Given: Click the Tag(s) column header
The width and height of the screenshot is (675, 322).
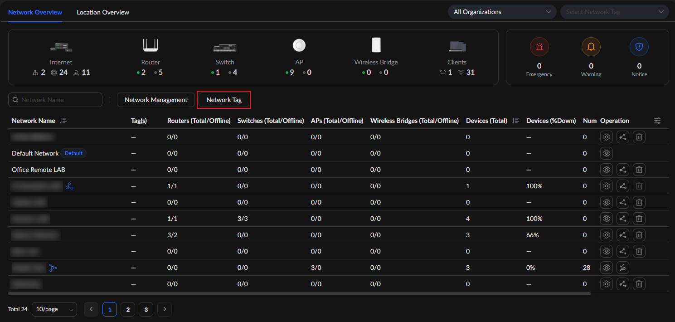Looking at the screenshot, I should (139, 121).
